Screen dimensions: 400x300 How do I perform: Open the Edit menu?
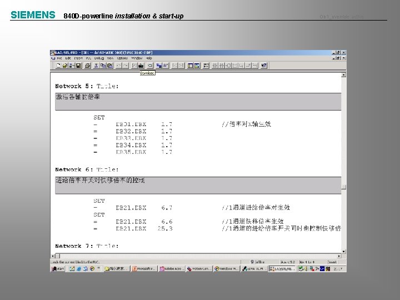[68, 58]
